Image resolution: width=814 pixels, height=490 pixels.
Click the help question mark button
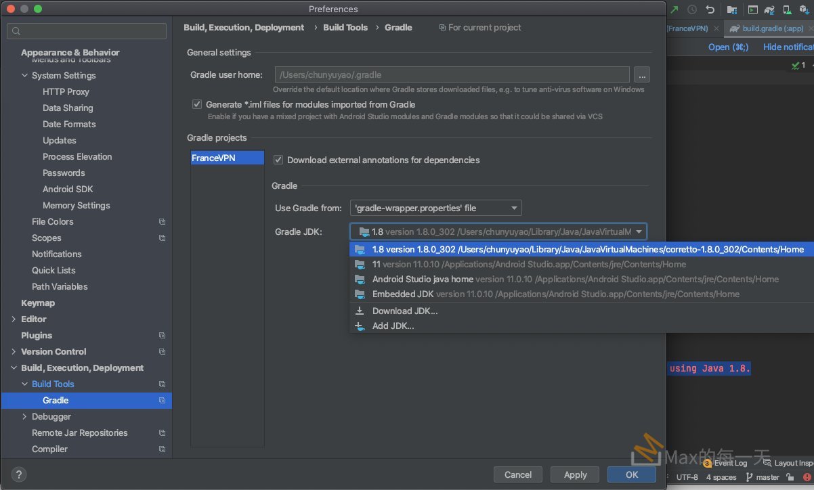pos(19,474)
